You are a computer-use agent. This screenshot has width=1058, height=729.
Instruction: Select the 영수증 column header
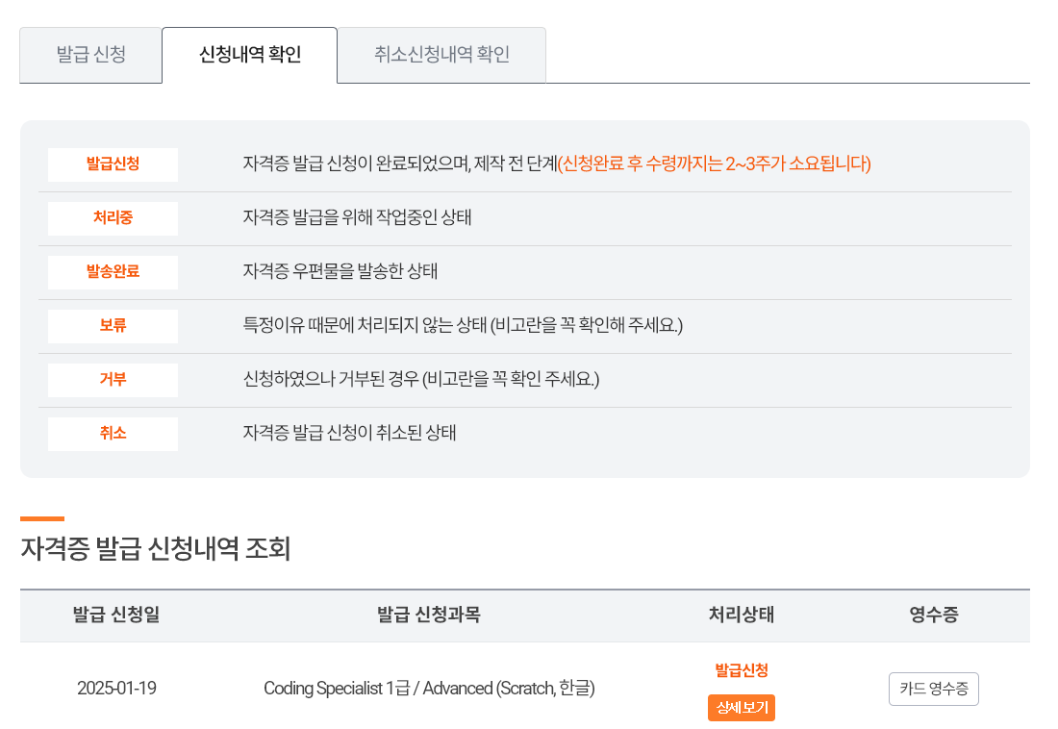tap(933, 616)
